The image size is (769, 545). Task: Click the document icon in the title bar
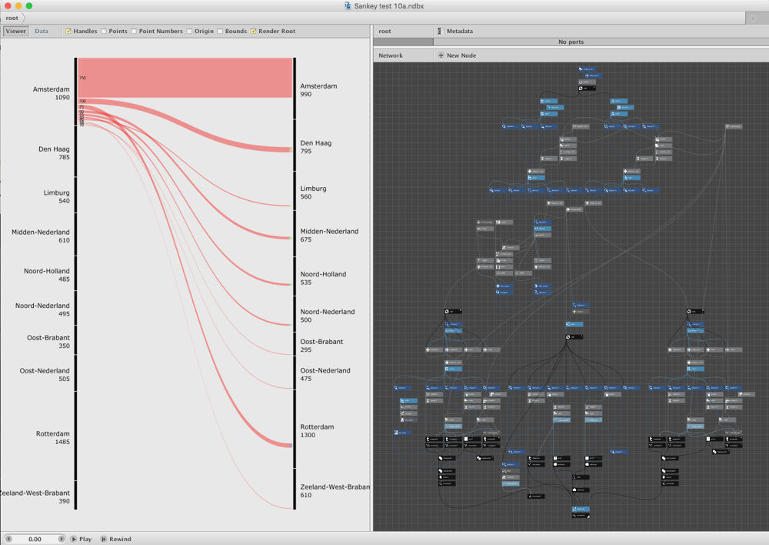tap(348, 6)
